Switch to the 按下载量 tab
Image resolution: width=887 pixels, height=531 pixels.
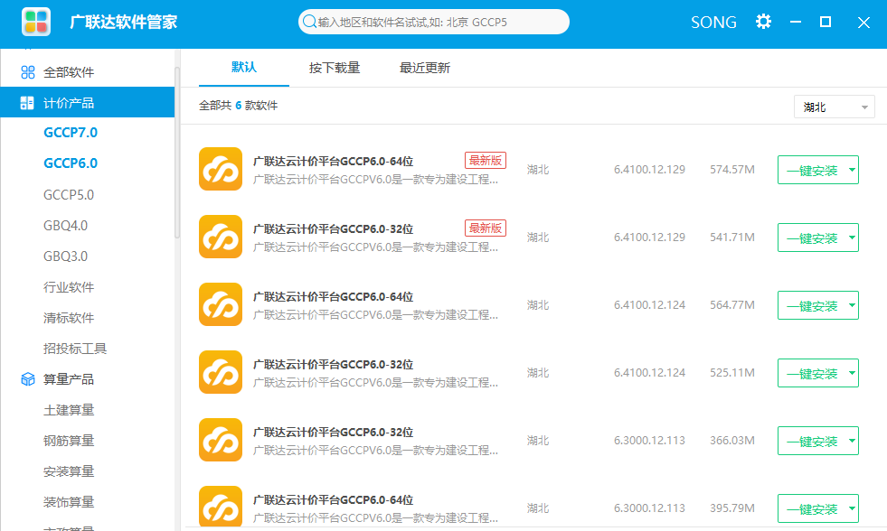point(335,68)
